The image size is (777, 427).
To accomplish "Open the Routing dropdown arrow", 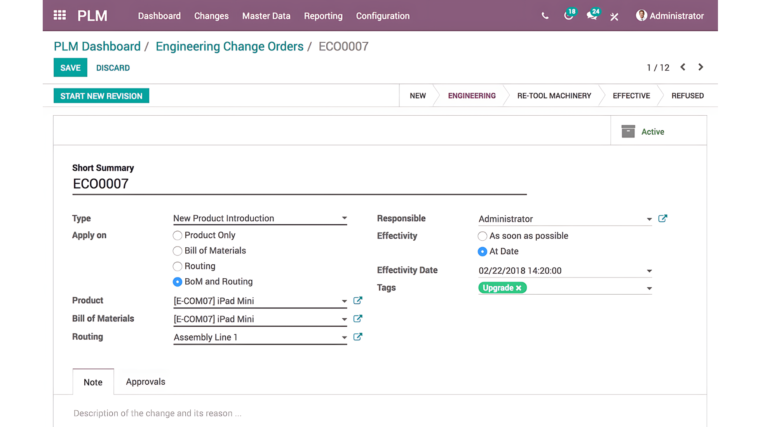I will click(x=344, y=337).
